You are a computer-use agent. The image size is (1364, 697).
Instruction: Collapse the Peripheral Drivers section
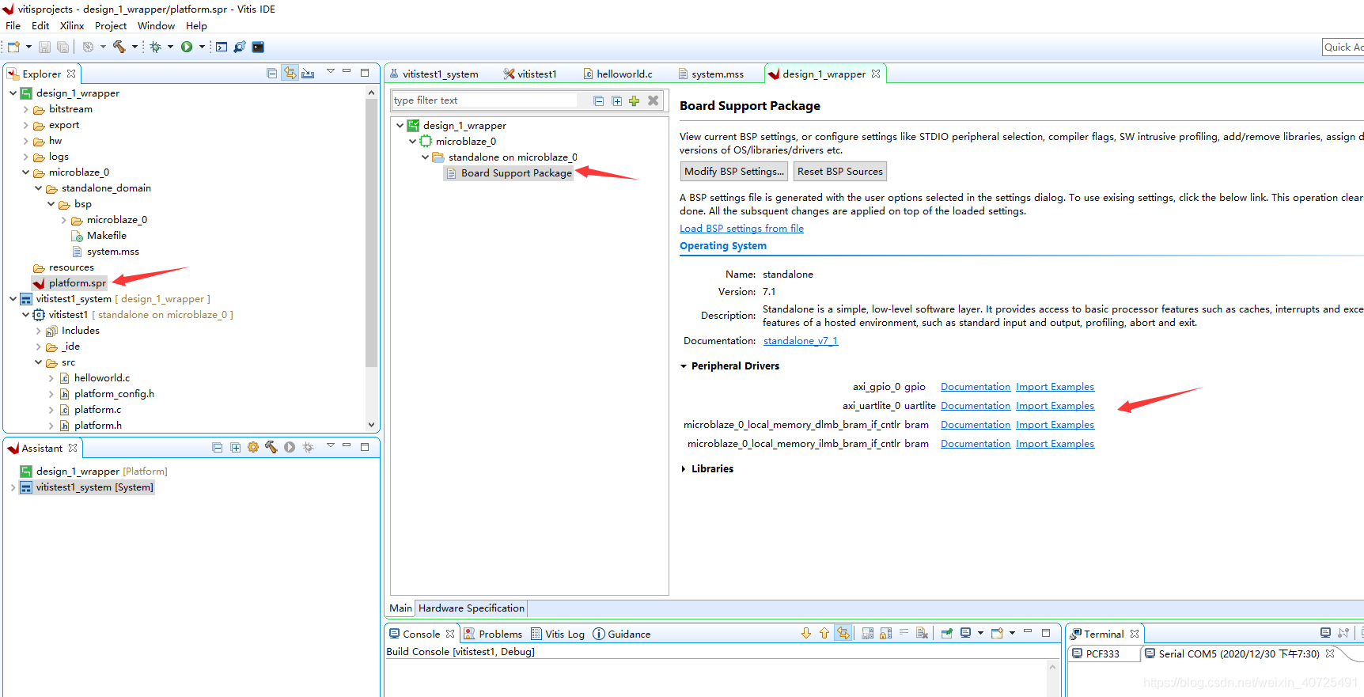pos(684,366)
